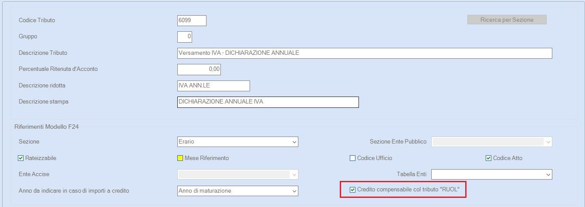Click the Descrizione ridotta input box
This screenshot has width=585, height=207.
[213, 86]
